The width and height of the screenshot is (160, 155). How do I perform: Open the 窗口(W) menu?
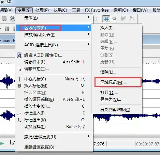tap(140, 10)
